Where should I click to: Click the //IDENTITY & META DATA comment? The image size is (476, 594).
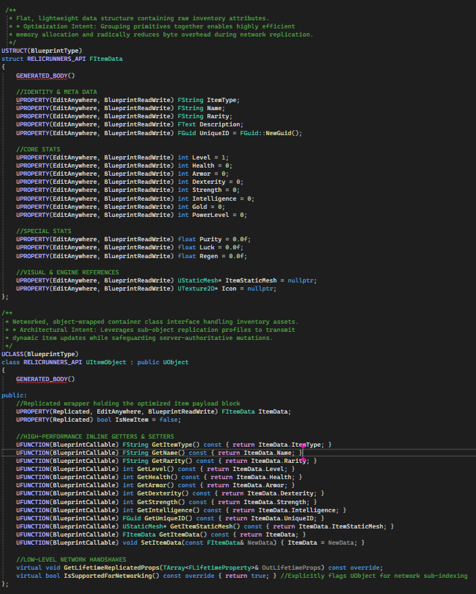(x=57, y=92)
